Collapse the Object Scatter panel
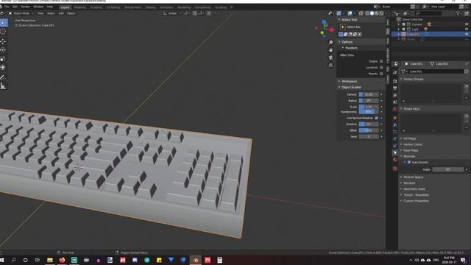 pyautogui.click(x=351, y=87)
